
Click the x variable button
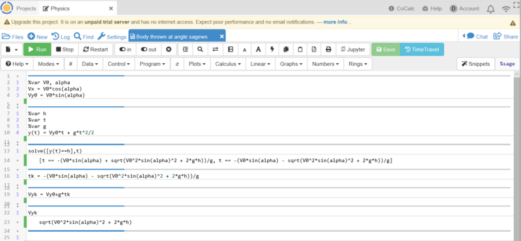(177, 64)
